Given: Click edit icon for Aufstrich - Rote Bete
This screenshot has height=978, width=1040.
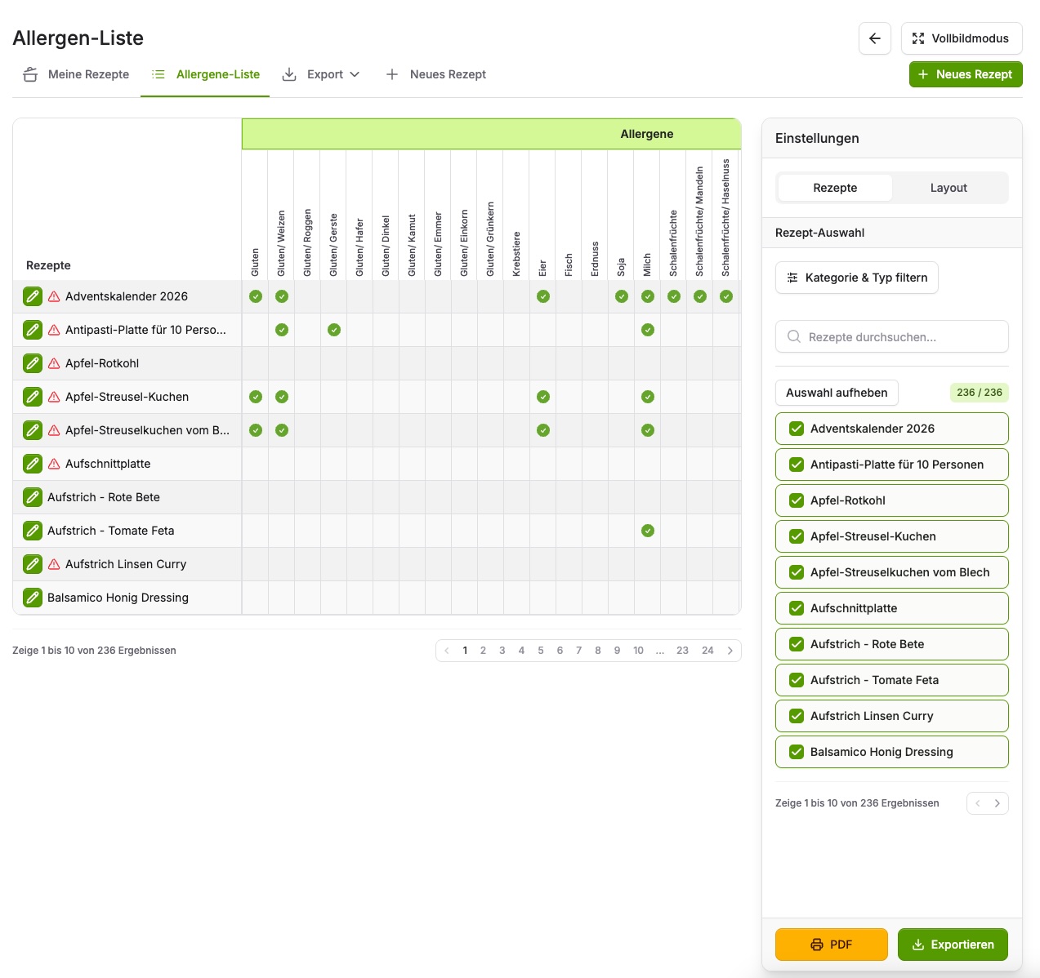Looking at the screenshot, I should click(33, 497).
